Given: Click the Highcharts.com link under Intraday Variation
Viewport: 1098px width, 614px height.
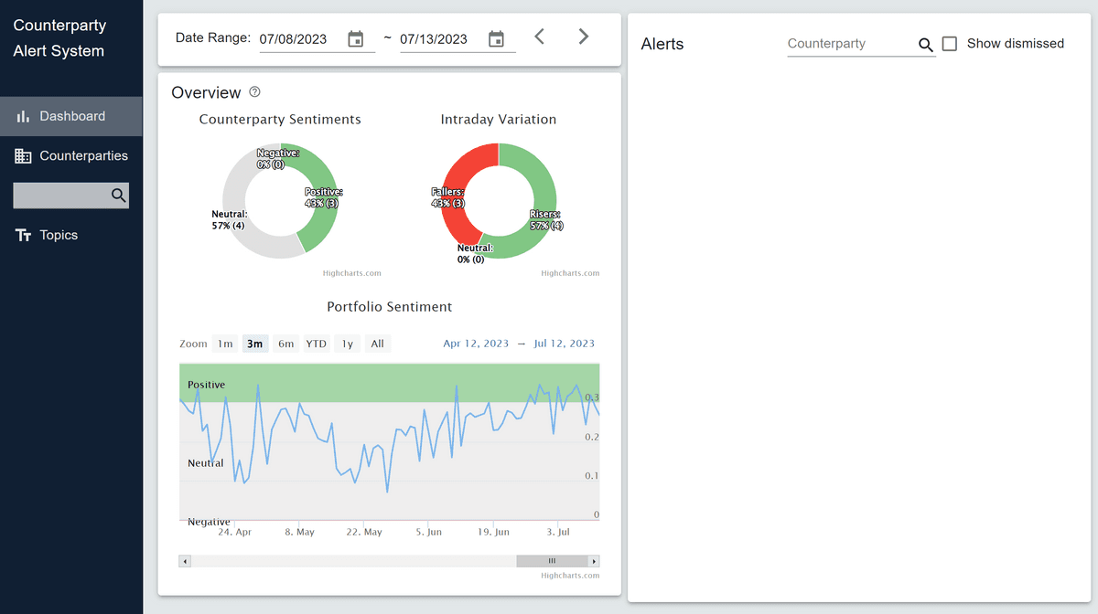Looking at the screenshot, I should [570, 273].
